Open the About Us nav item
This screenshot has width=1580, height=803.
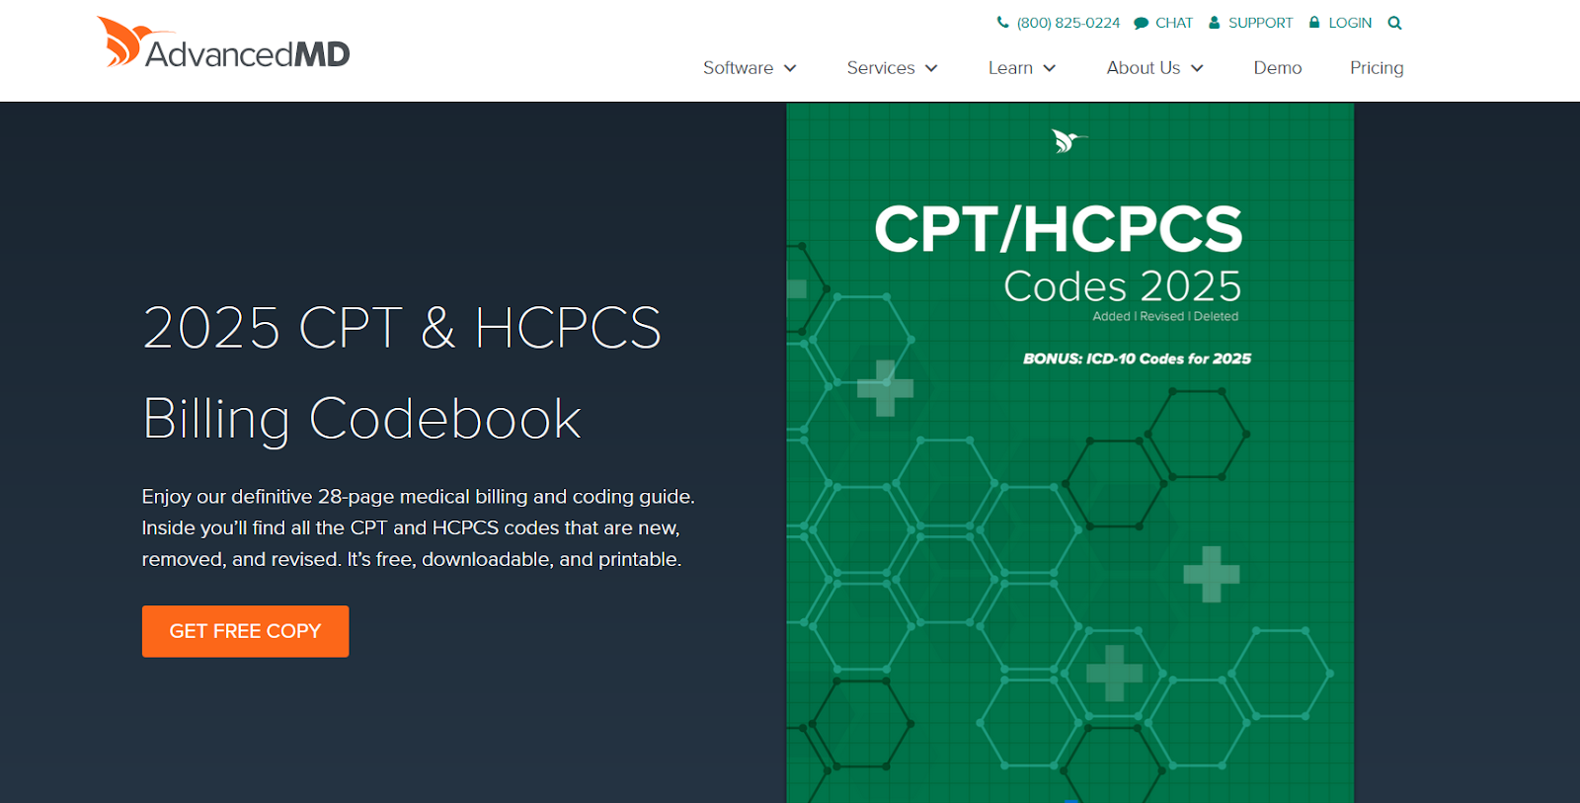click(1144, 68)
